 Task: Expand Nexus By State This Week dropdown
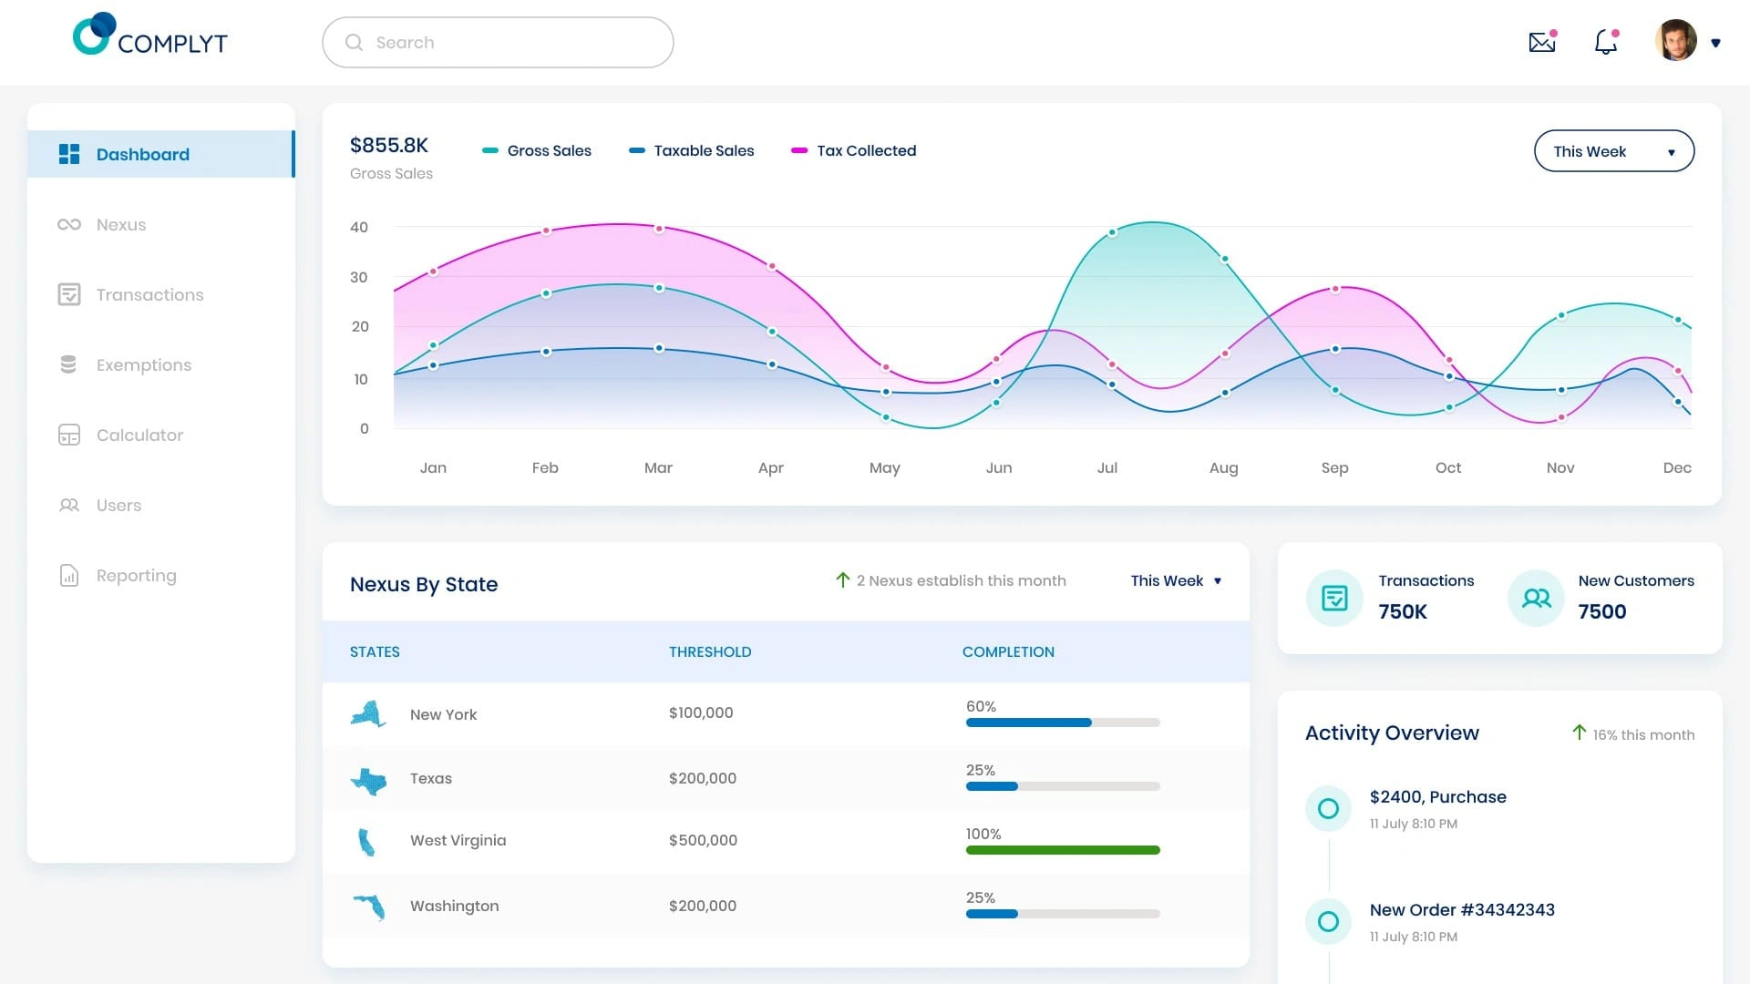click(1176, 581)
